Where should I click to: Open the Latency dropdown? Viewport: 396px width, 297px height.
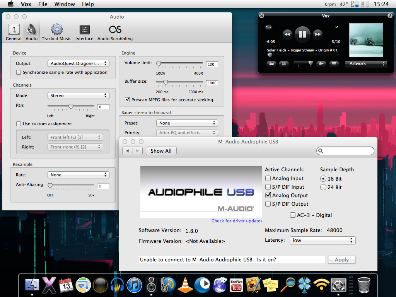323,240
